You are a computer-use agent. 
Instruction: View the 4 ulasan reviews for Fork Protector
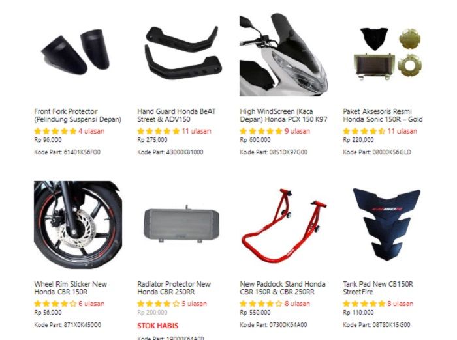pyautogui.click(x=91, y=131)
